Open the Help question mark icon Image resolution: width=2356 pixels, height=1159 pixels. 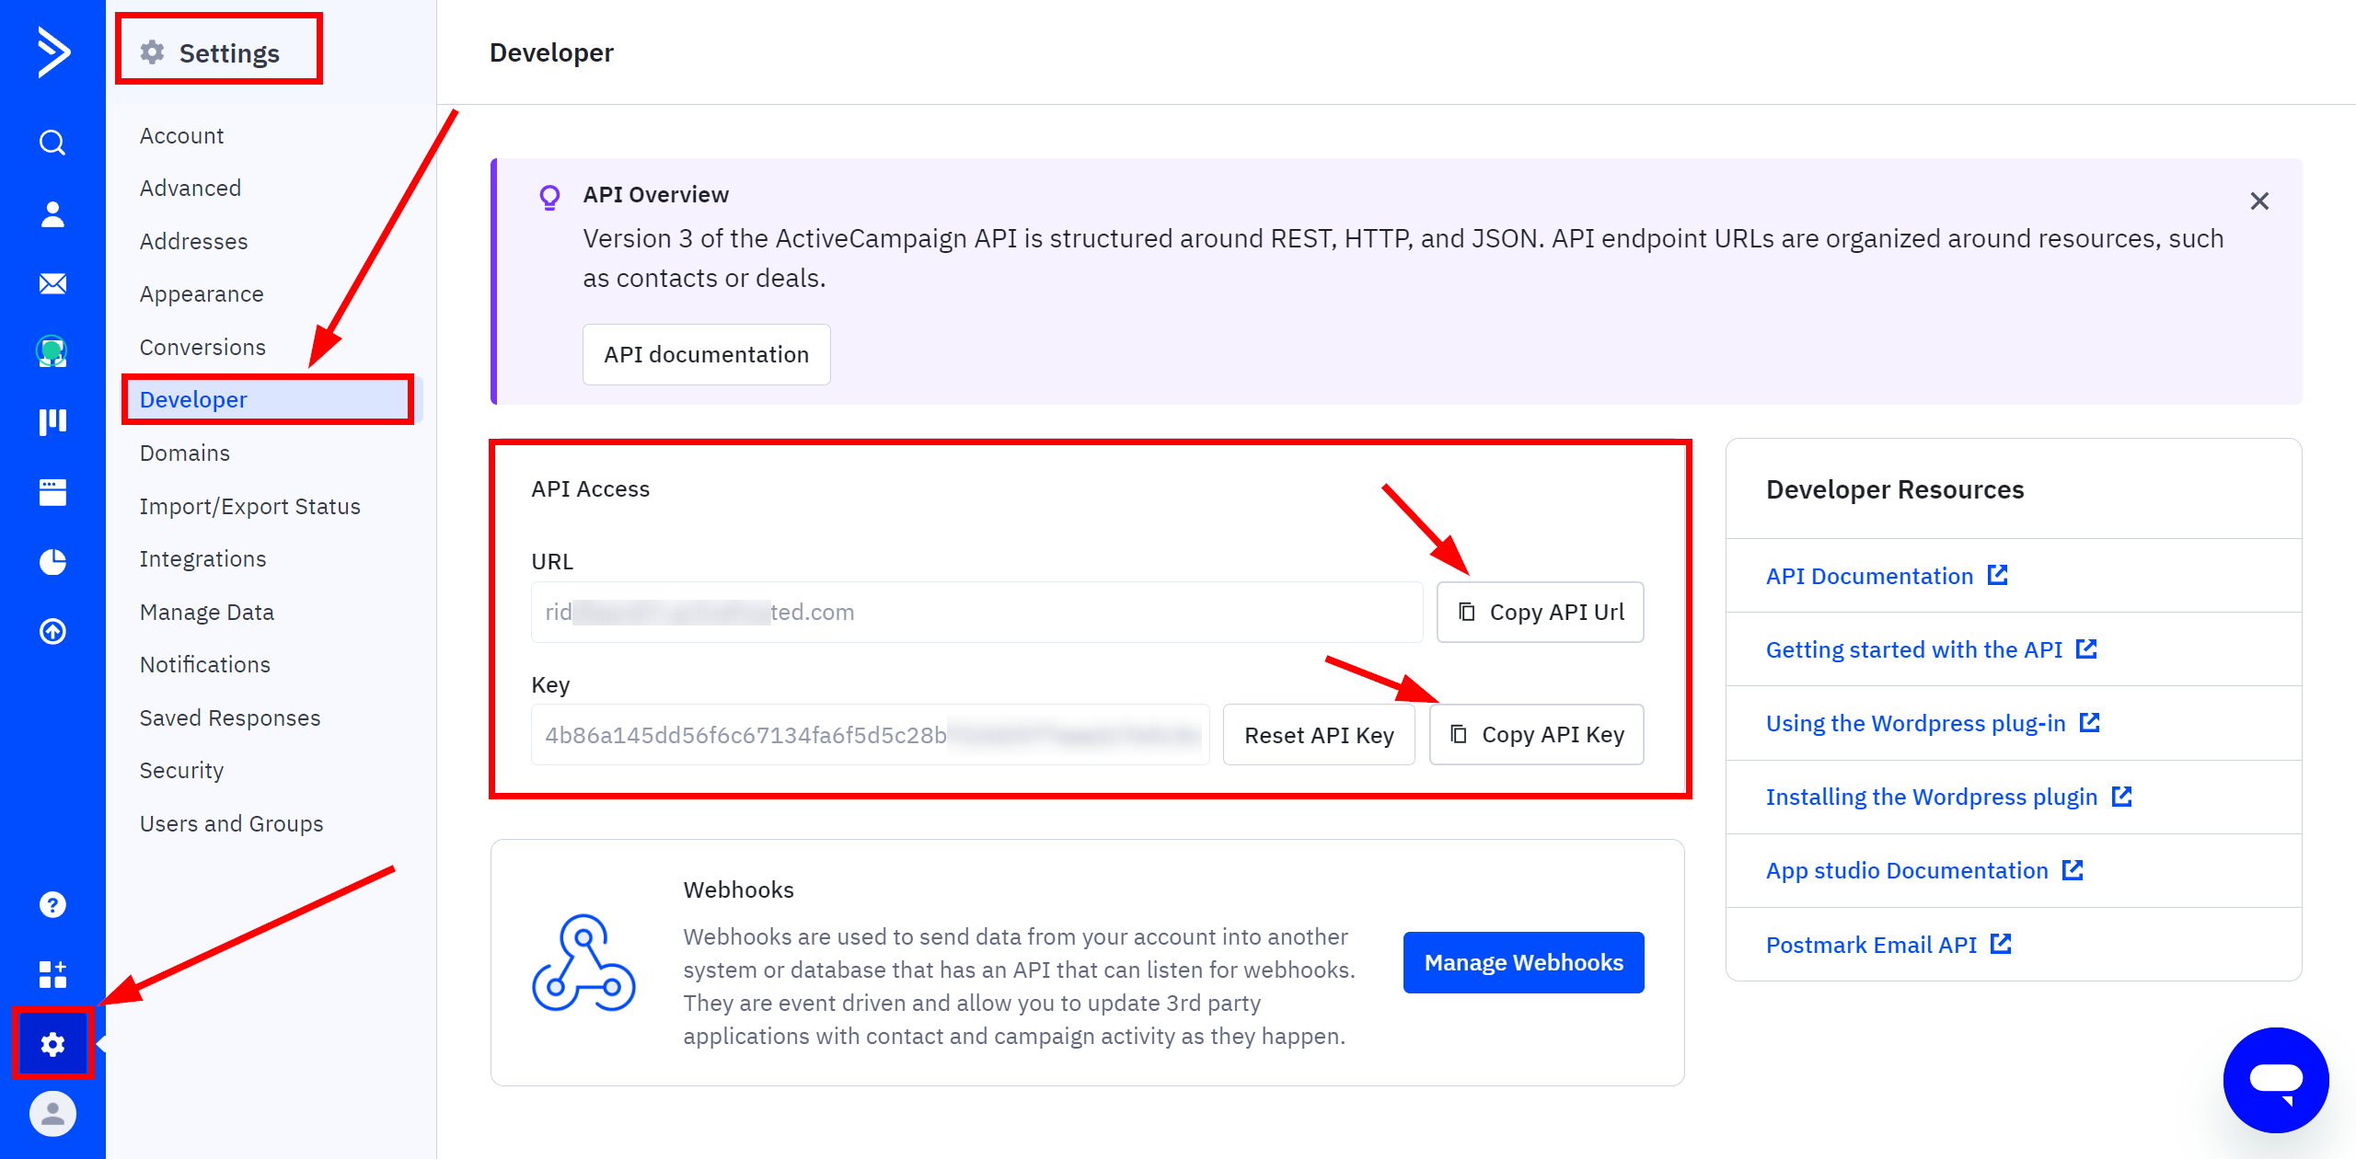click(x=52, y=905)
